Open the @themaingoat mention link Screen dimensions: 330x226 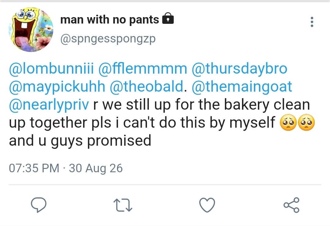242,87
